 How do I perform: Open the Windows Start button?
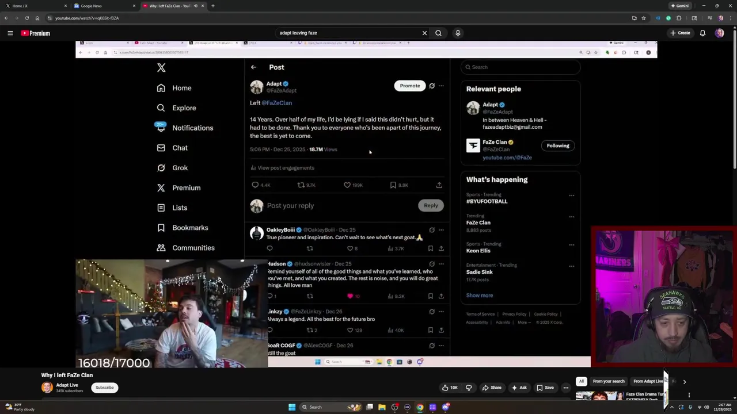point(292,407)
